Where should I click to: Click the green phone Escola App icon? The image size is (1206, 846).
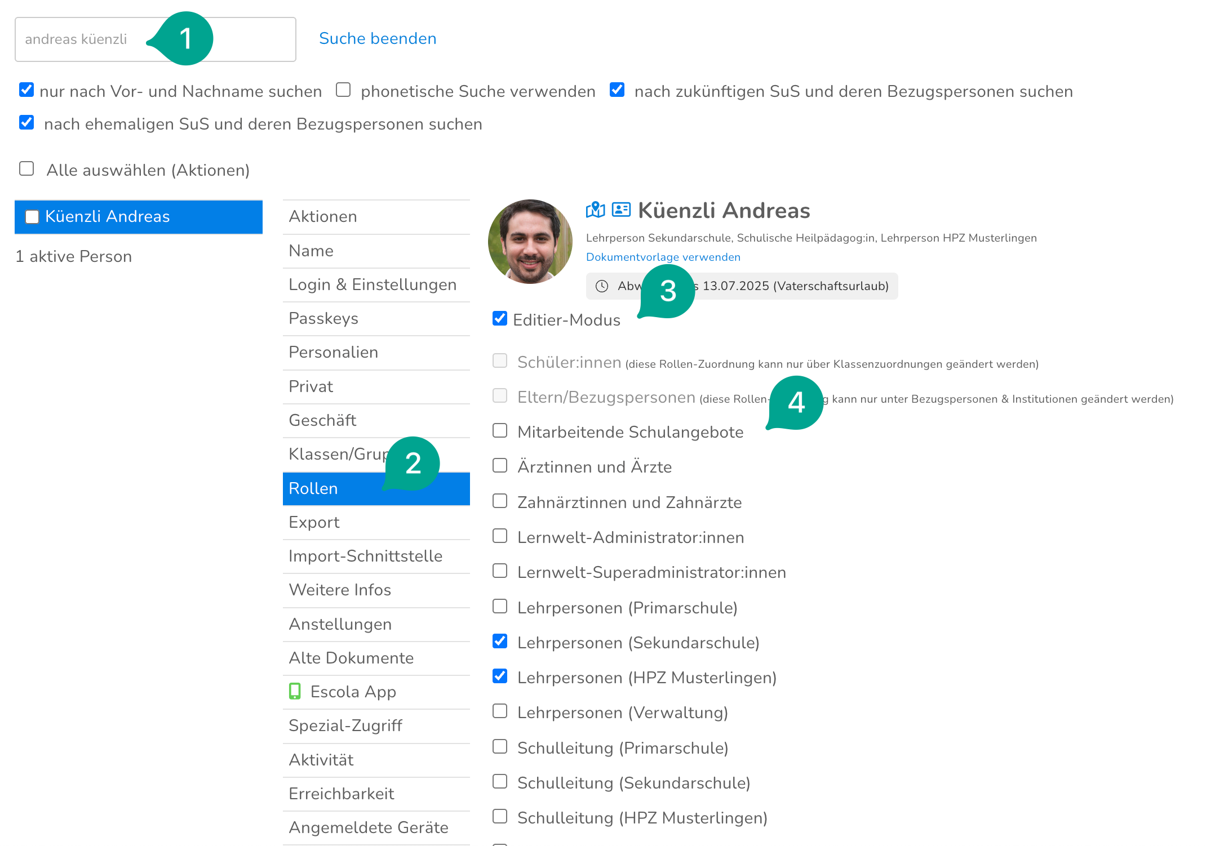click(x=295, y=691)
